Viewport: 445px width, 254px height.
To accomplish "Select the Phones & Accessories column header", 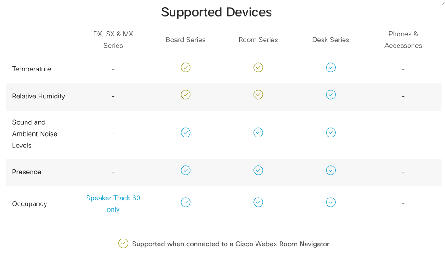I will click(403, 40).
